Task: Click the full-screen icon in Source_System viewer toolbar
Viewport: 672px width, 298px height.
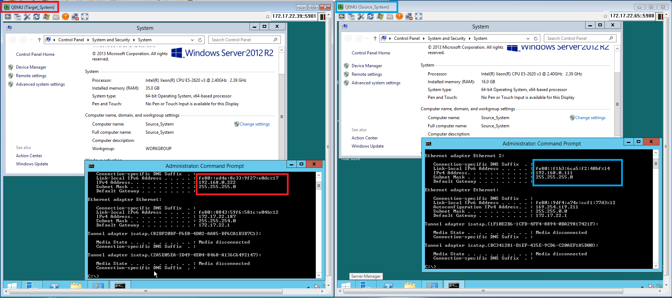Action: [419, 16]
